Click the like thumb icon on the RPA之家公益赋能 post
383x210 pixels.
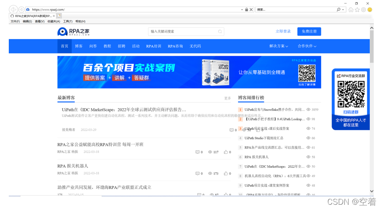tap(226, 152)
